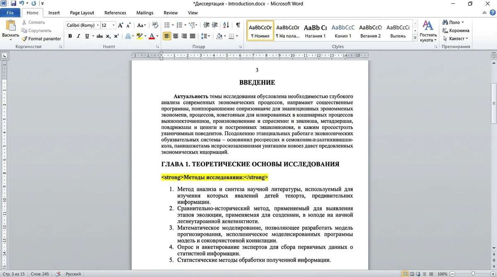Viewport: 497px width, 277px height.
Task: Click the spelling check status bar icon
Action: coord(58,274)
